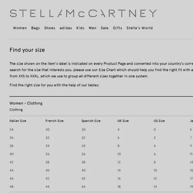The image size is (193, 193).
Task: Open the Kids menu
Action: (80, 28)
